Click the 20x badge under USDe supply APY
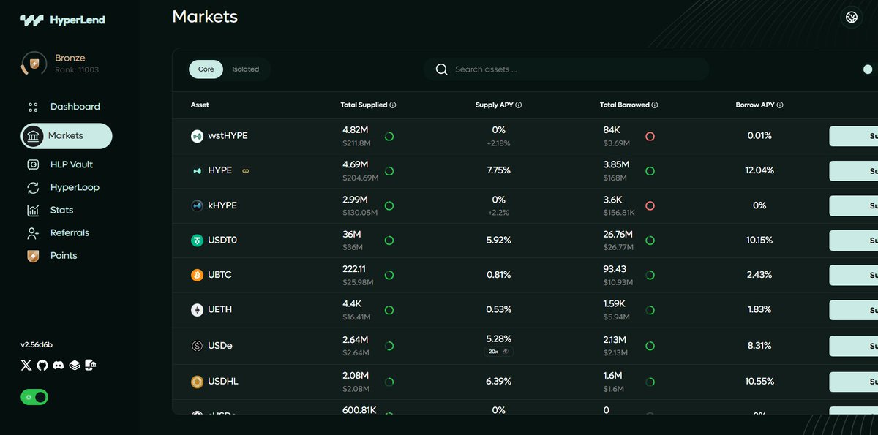This screenshot has width=878, height=435. click(x=499, y=352)
